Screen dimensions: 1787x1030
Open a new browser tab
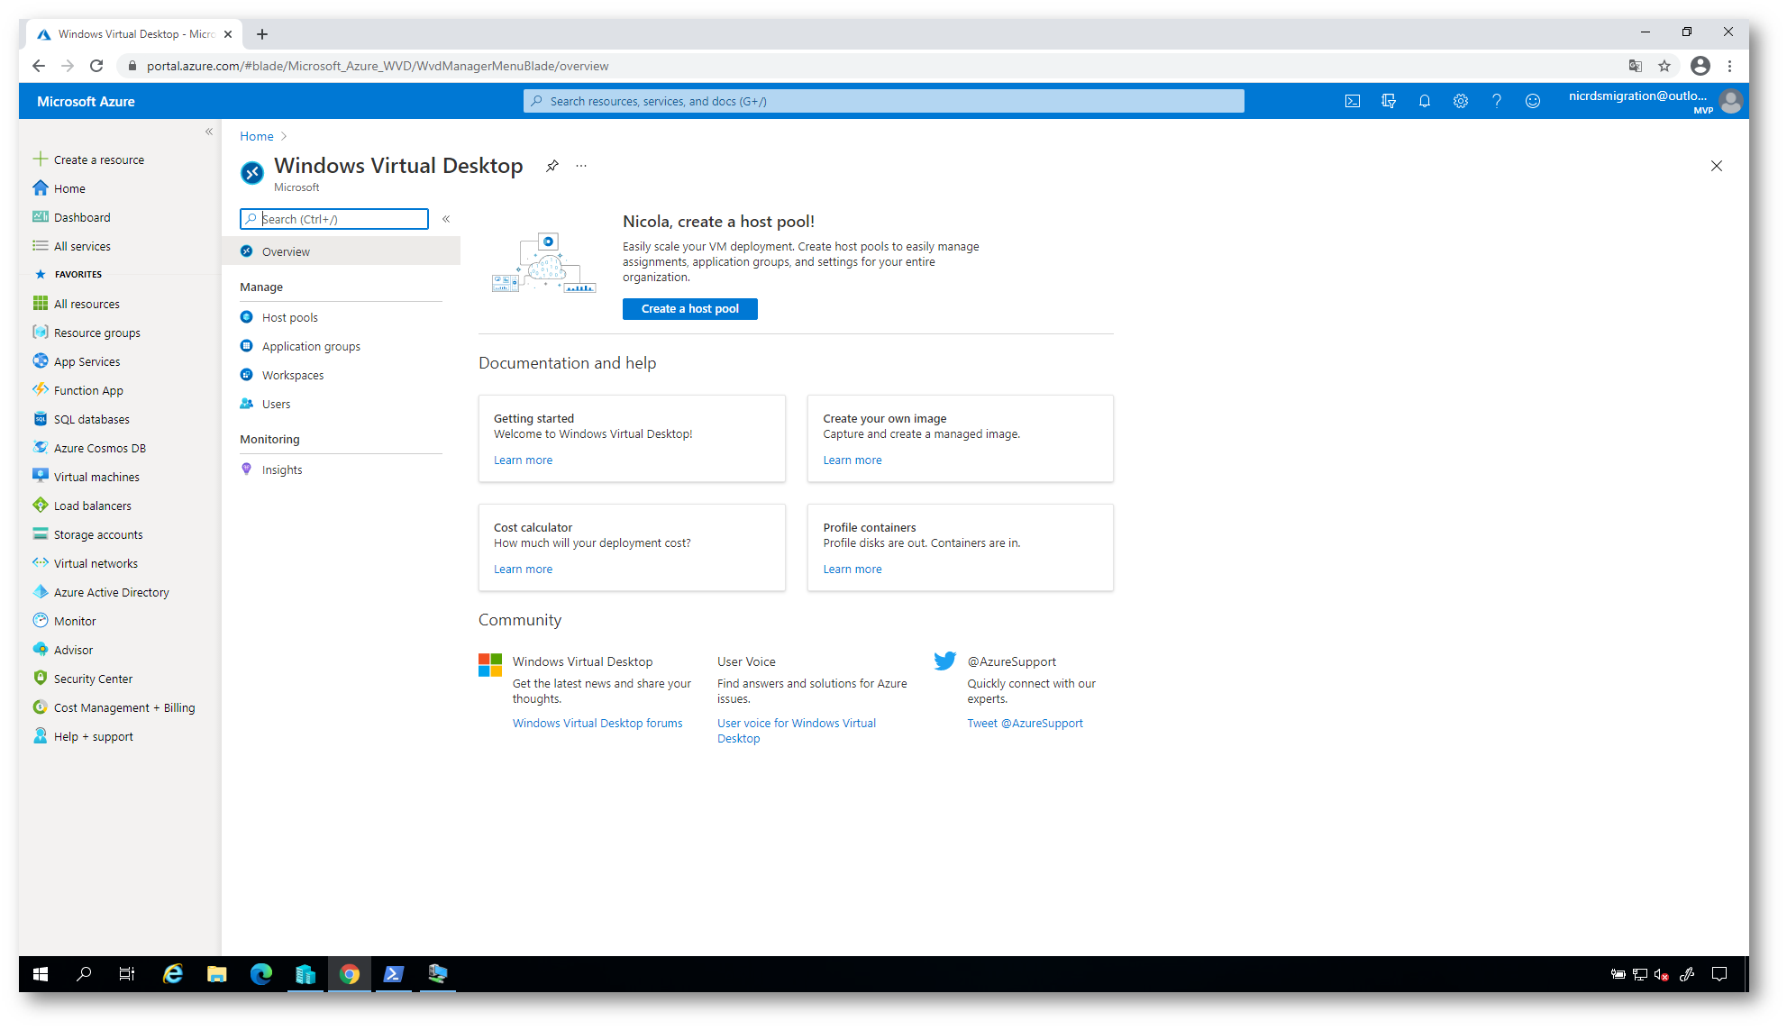pyautogui.click(x=261, y=34)
